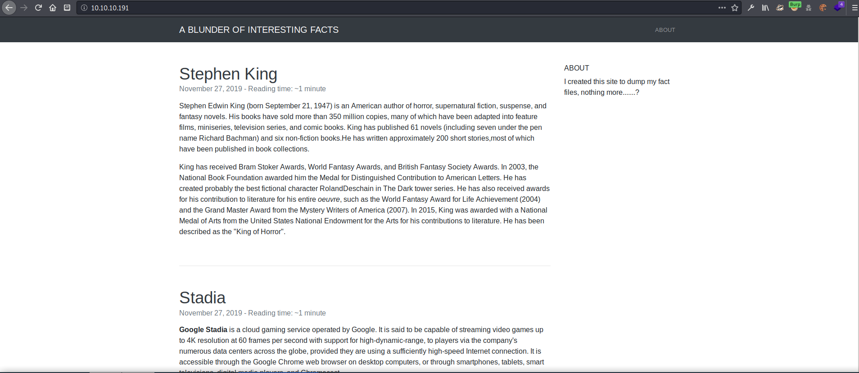Open the browser home page
This screenshot has height=373, width=859.
pos(53,8)
